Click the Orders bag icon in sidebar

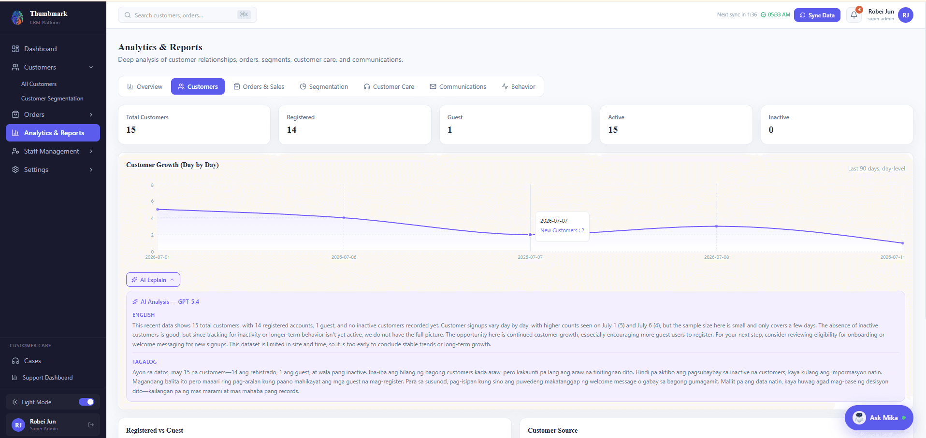15,114
